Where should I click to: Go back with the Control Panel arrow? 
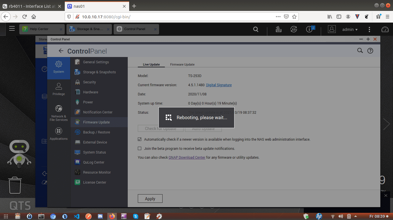[x=61, y=51]
